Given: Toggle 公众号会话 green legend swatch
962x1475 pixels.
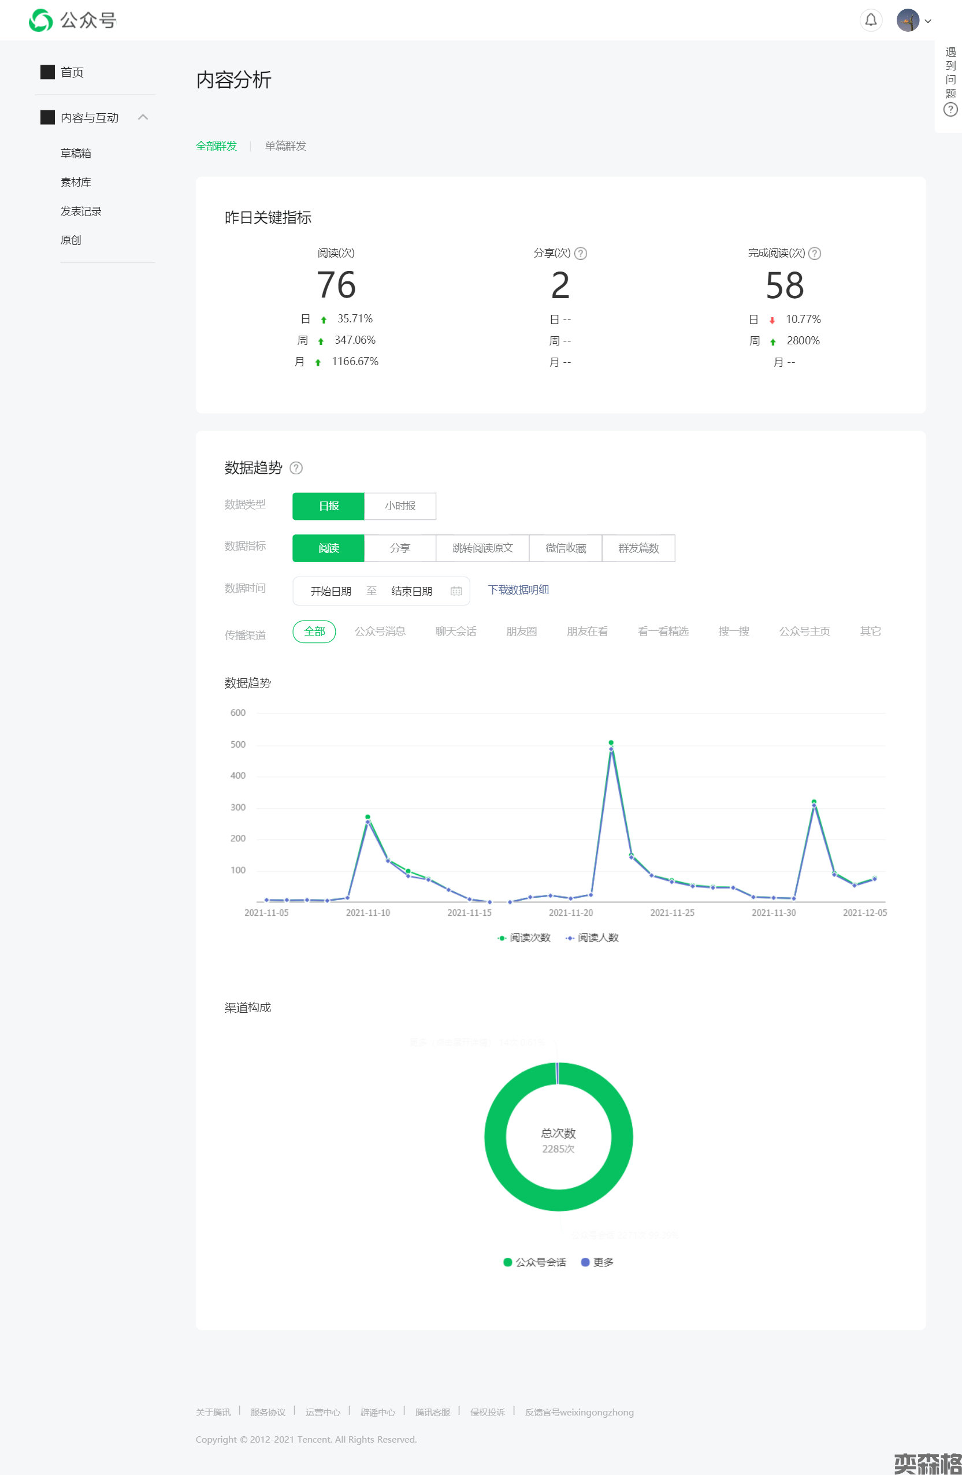Looking at the screenshot, I should (508, 1262).
